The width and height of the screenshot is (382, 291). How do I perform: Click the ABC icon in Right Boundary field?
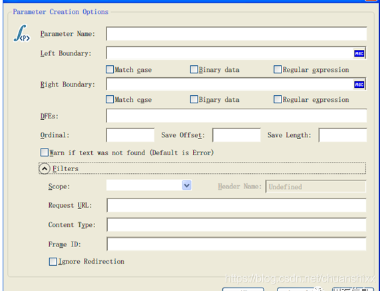coord(359,85)
